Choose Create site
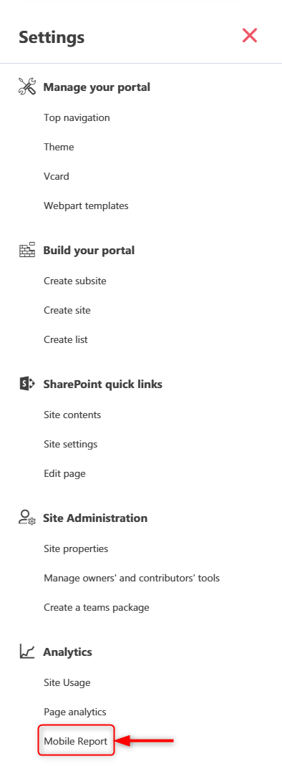Image resolution: width=282 pixels, height=774 pixels. 67,310
